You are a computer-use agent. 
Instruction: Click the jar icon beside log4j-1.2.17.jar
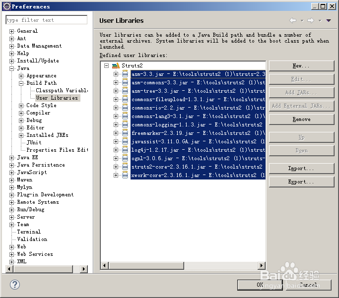click(125, 150)
